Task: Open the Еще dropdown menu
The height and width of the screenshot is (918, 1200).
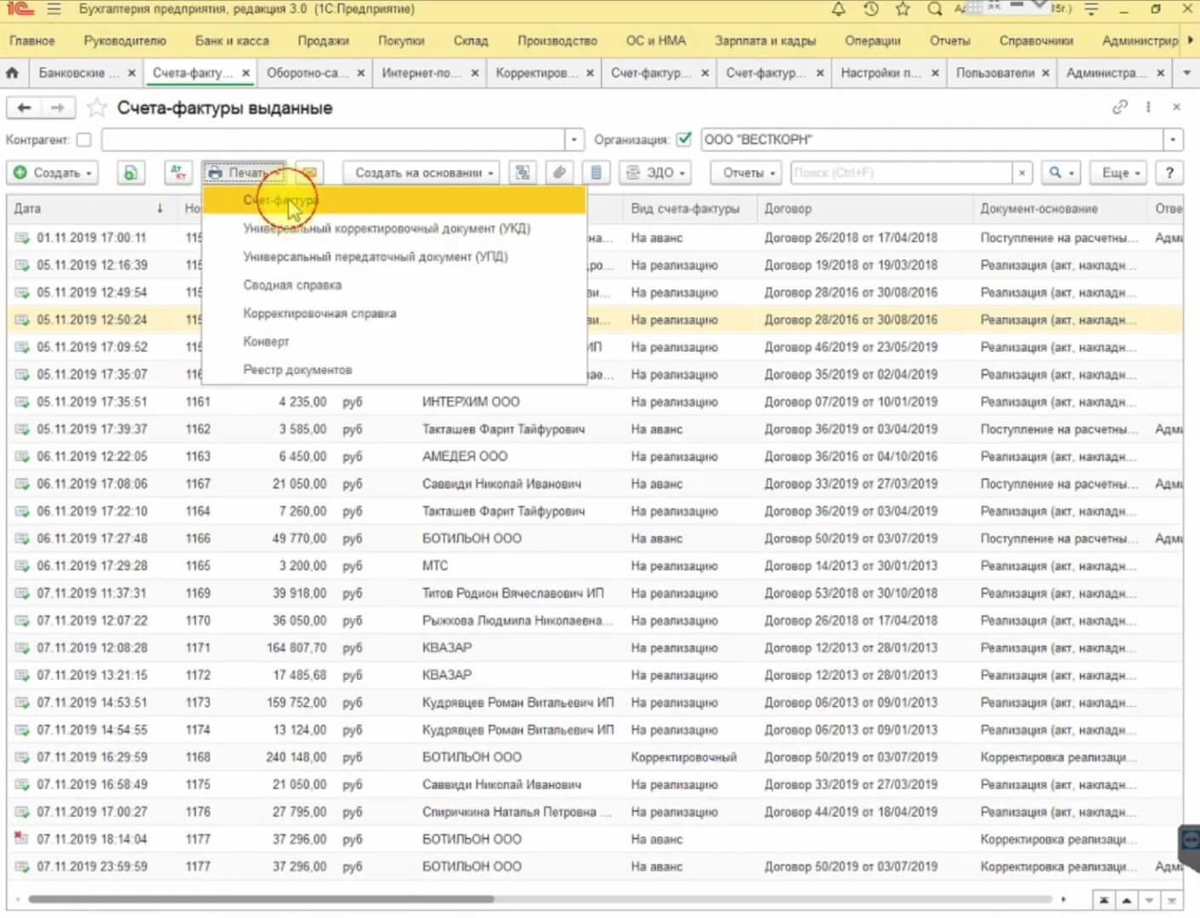Action: (x=1120, y=173)
